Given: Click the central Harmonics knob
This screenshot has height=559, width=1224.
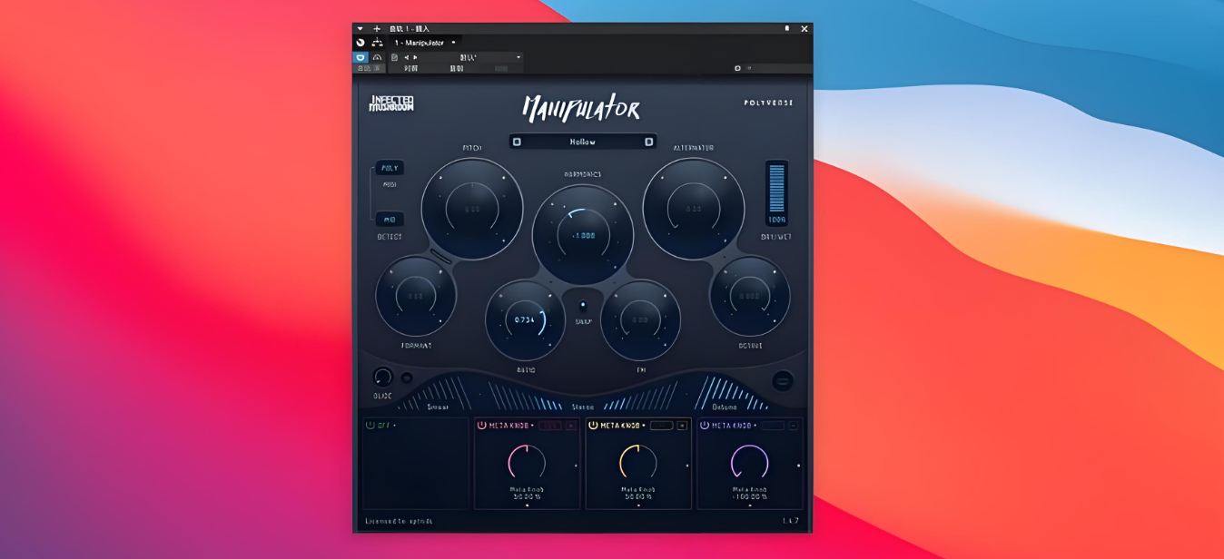Looking at the screenshot, I should (x=583, y=234).
